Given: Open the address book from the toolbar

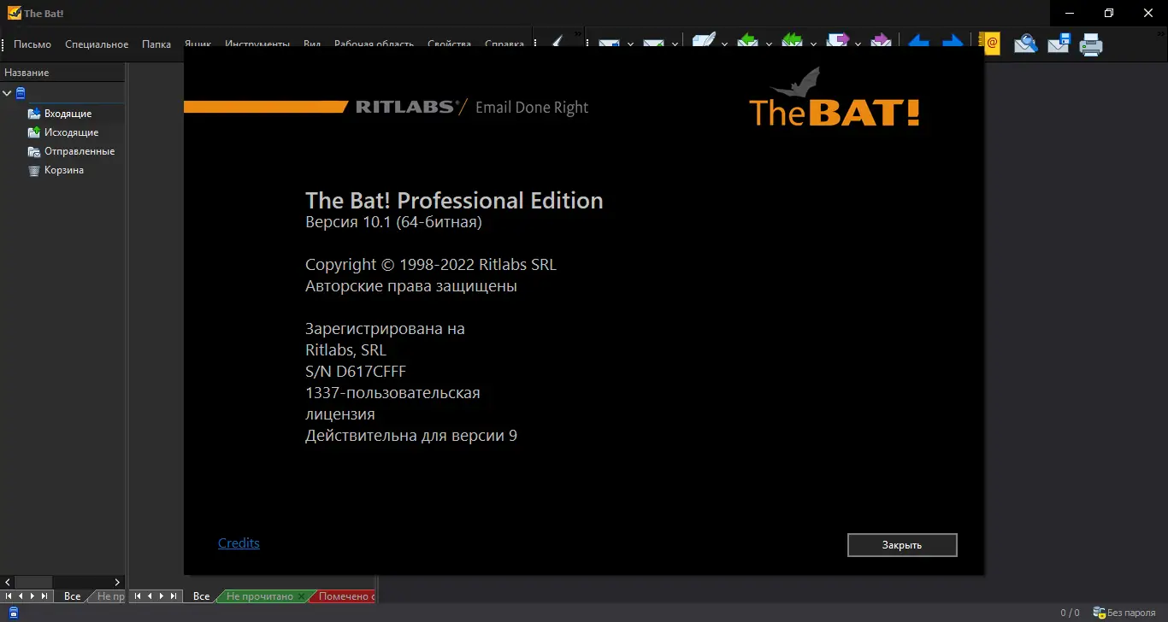Looking at the screenshot, I should click(x=990, y=42).
